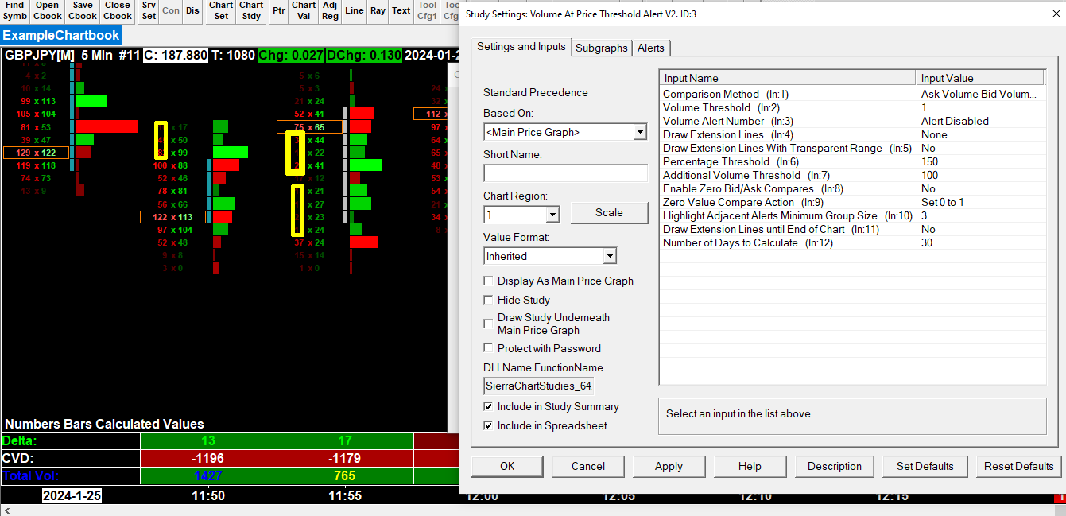The image size is (1066, 516).
Task: Click the DLLName.FunctionName field
Action: (538, 386)
